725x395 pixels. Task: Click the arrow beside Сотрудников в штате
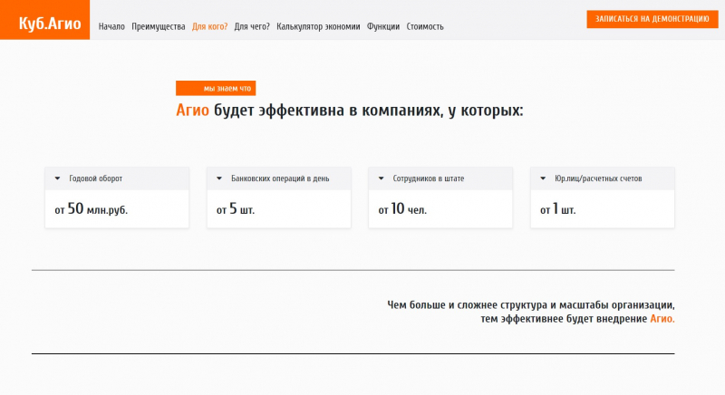(x=382, y=178)
